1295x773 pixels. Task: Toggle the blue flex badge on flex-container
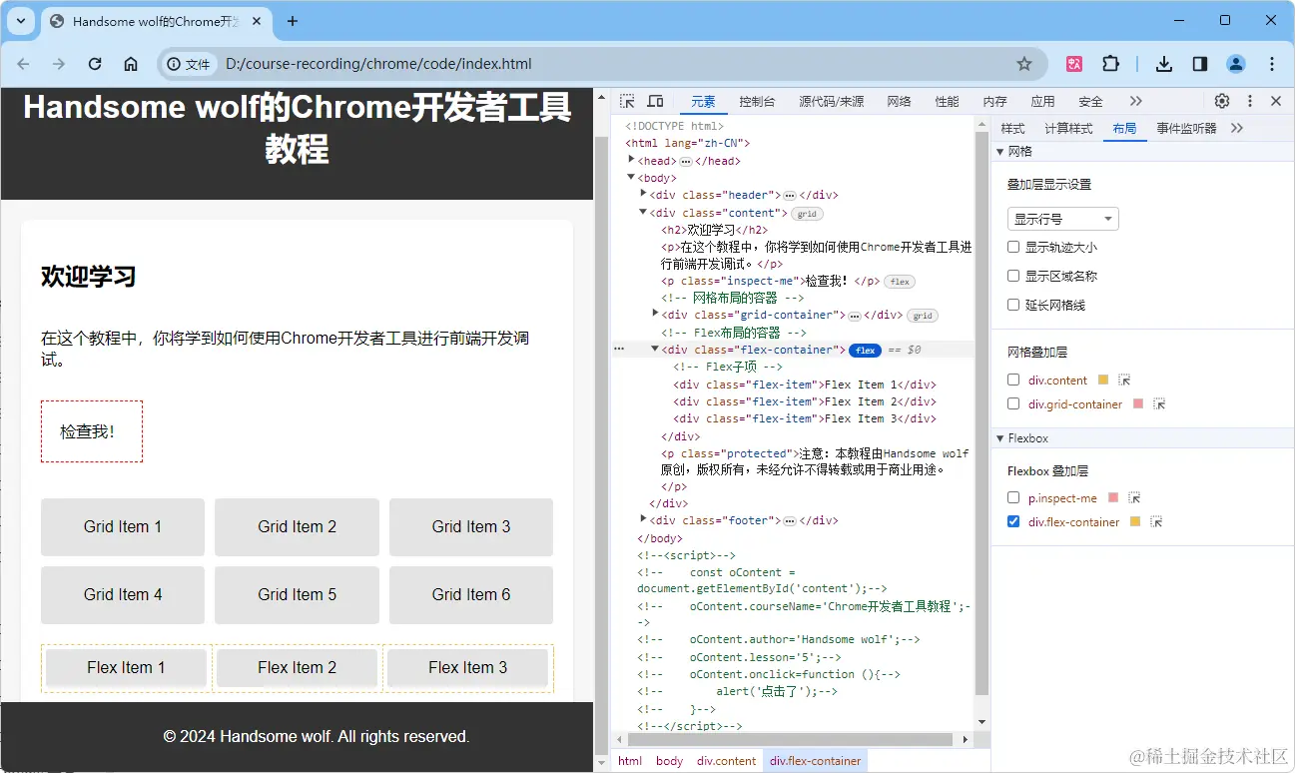tap(865, 350)
